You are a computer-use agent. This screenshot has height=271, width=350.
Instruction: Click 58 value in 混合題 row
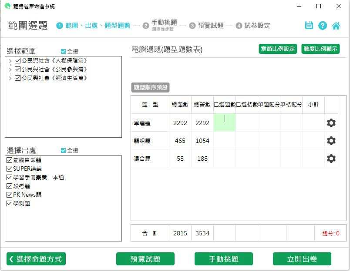point(180,159)
